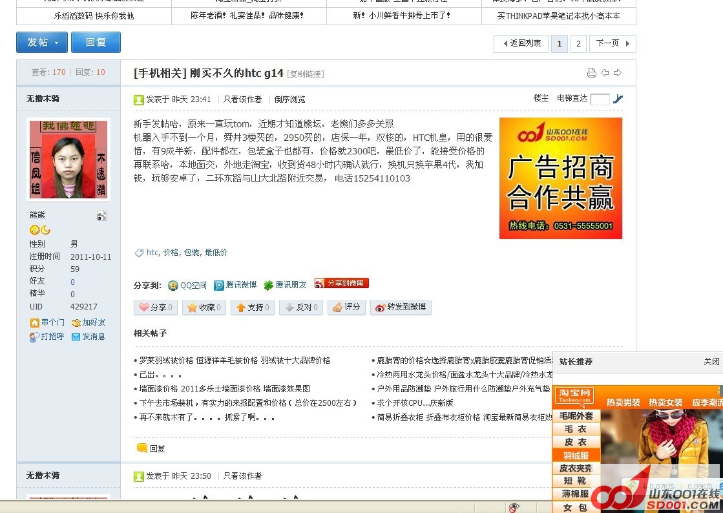Click the 电梯直达 floor number input
The height and width of the screenshot is (513, 723).
tap(600, 99)
